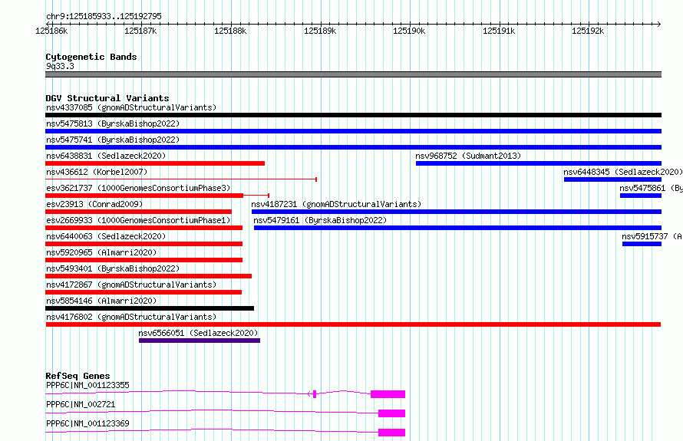Click the nsv5915737 variant label
This screenshot has height=441, width=683.
tap(652, 236)
